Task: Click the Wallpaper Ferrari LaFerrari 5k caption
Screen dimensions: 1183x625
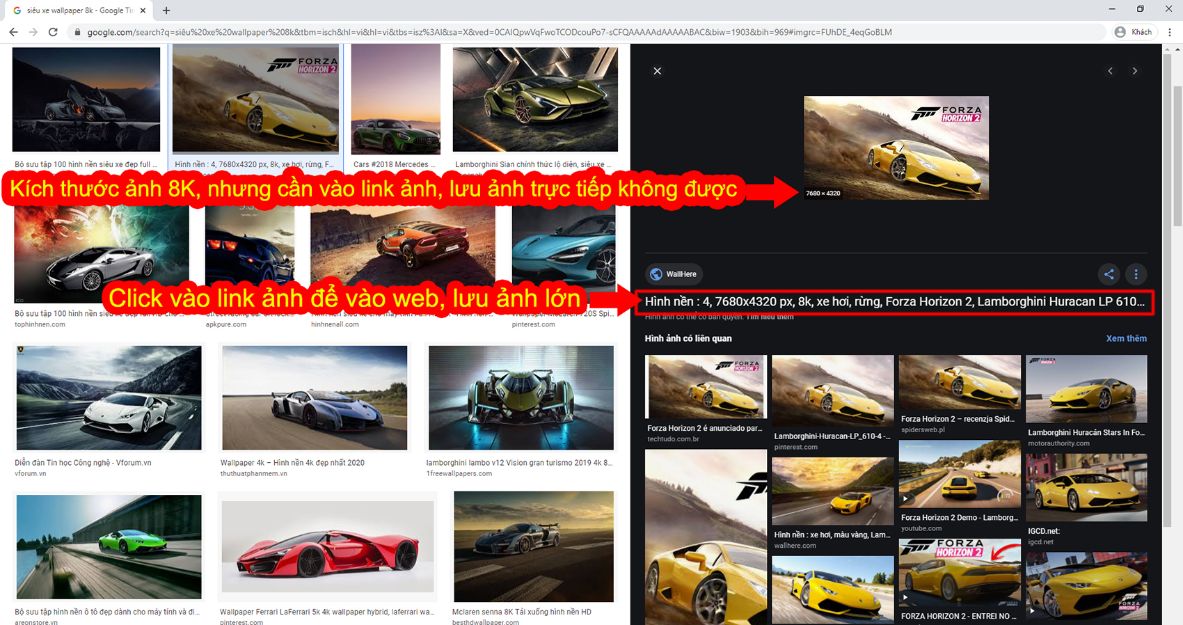Action: [x=327, y=612]
